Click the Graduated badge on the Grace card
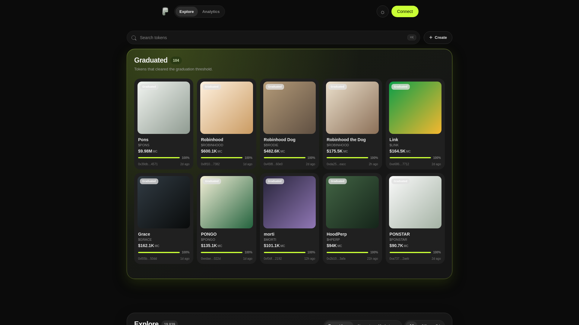 point(149,181)
